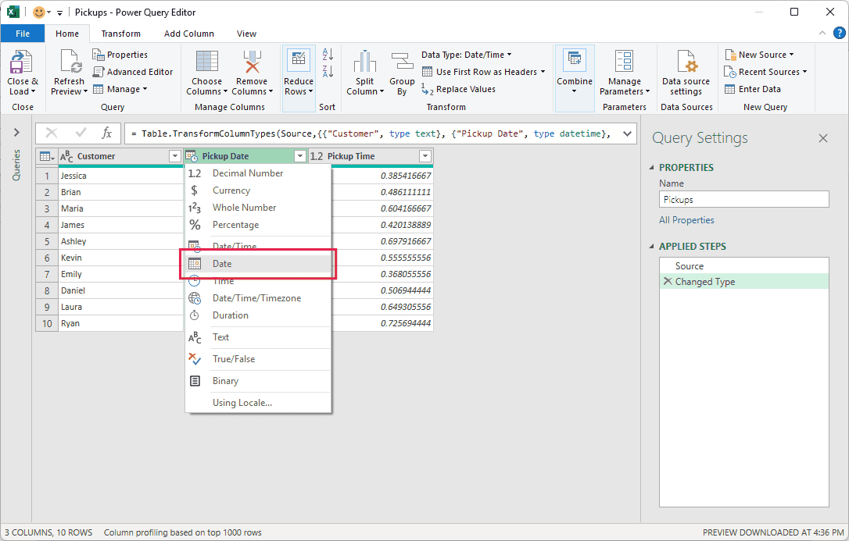Choose Whole Number in the type menu
The image size is (849, 541).
(258, 208)
